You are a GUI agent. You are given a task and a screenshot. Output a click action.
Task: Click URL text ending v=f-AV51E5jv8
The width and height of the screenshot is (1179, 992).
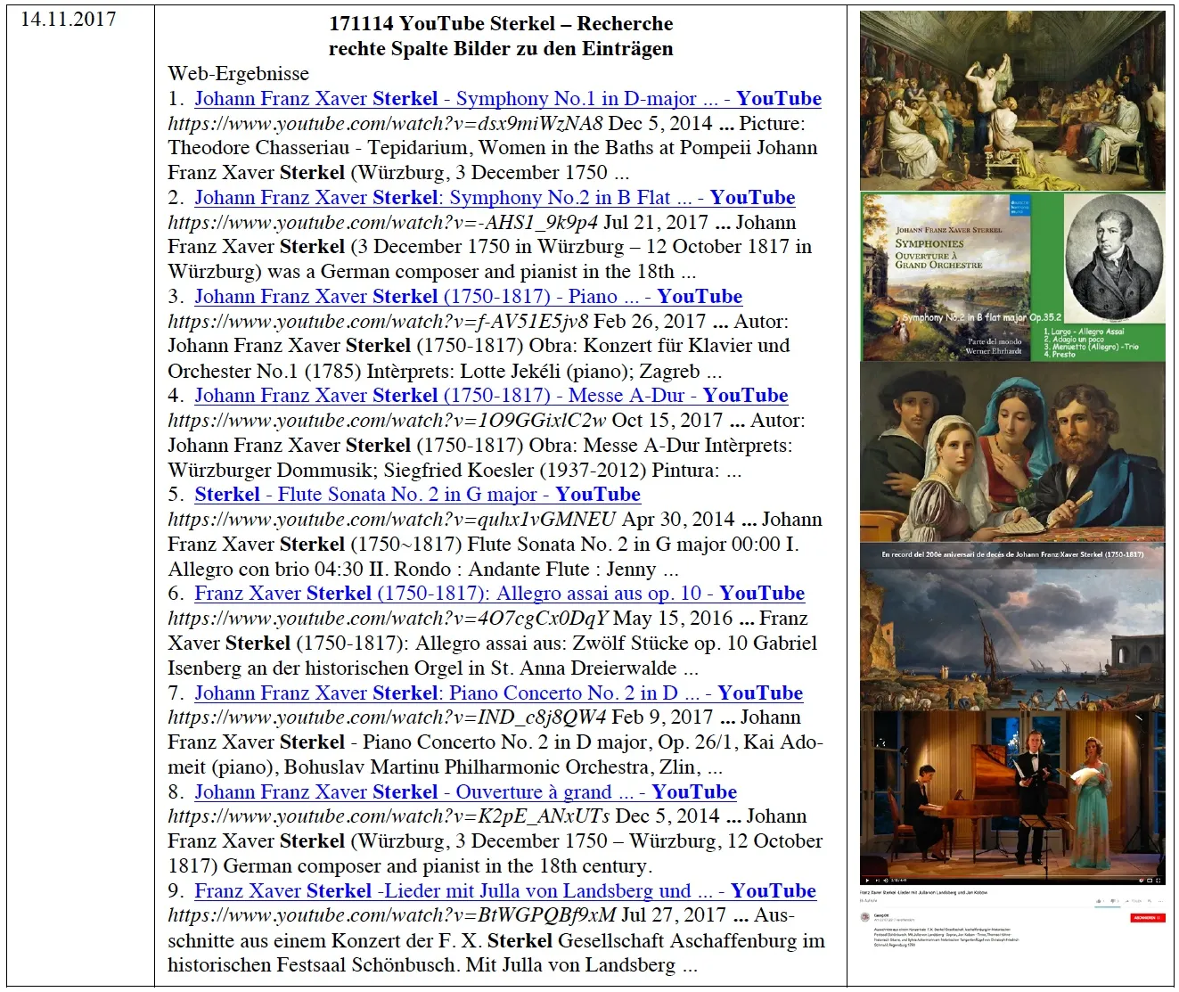tap(378, 321)
